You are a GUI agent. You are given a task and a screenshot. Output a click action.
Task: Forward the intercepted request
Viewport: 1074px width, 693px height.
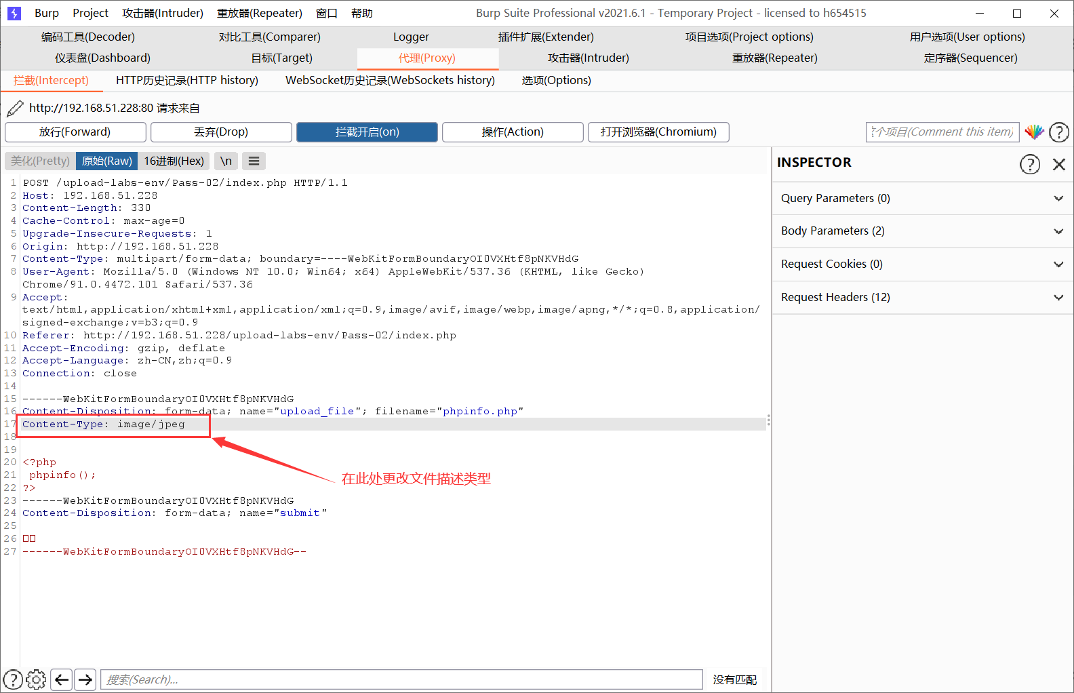pyautogui.click(x=75, y=132)
